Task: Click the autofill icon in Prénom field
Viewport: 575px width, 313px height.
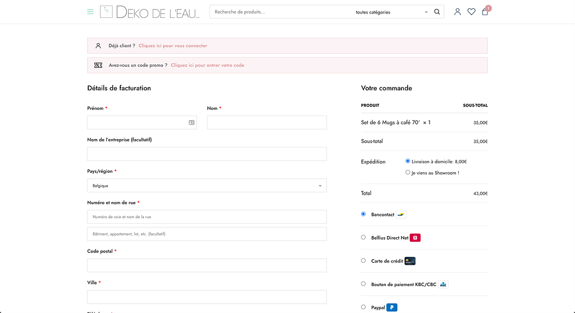Action: [191, 122]
